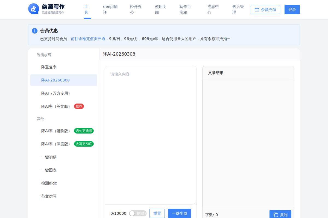Toggle the 护眼模式 switch
Viewport: 328px width, 218px height.
138,213
